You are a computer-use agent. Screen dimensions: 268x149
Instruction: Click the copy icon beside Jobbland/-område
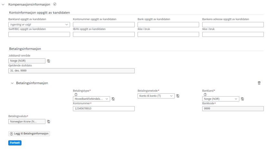pyautogui.click(x=49, y=61)
